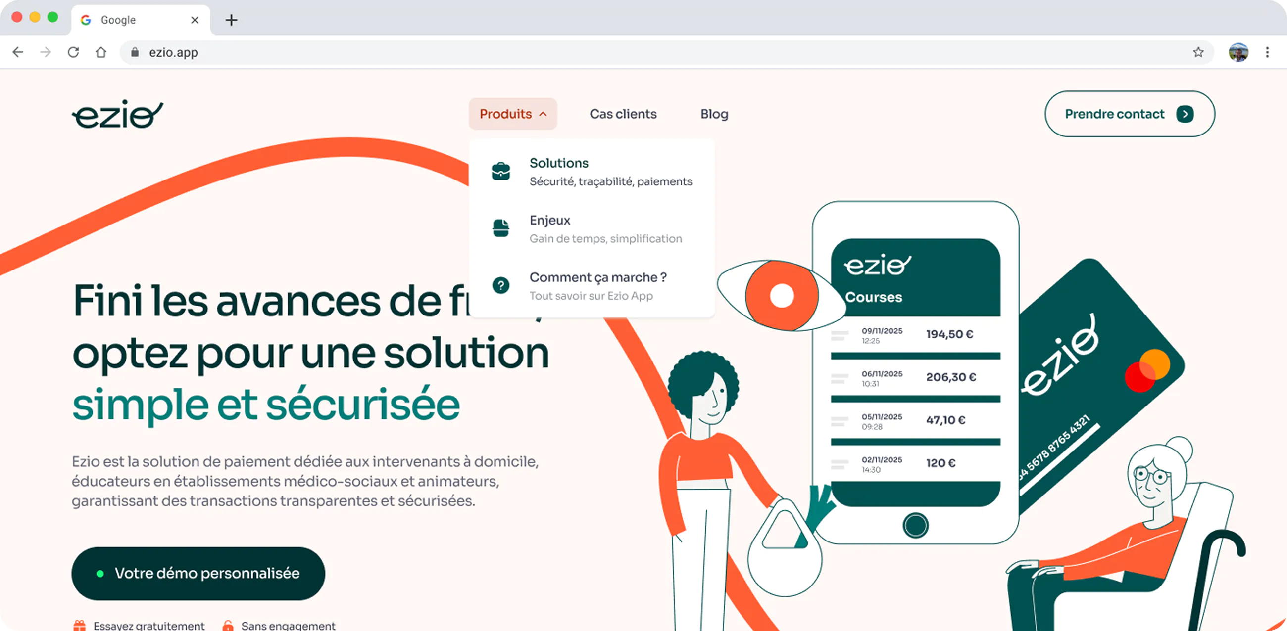Select Enjeux menu entry

pos(592,228)
